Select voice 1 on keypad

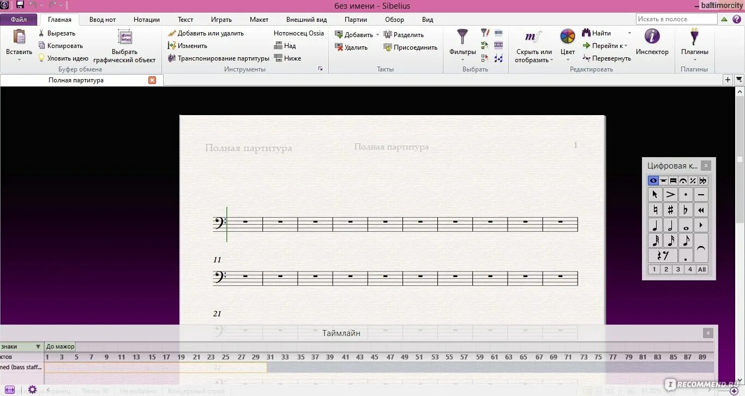654,269
